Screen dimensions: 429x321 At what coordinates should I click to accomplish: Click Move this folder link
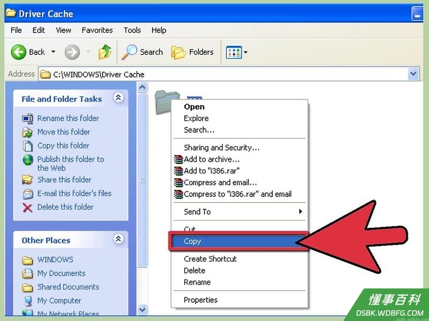click(x=64, y=132)
